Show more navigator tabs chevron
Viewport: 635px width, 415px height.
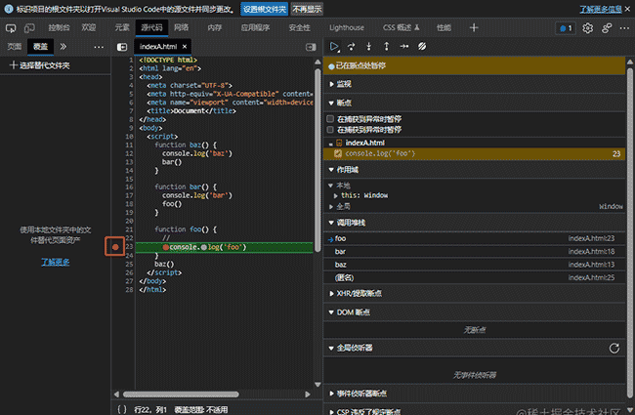click(63, 47)
